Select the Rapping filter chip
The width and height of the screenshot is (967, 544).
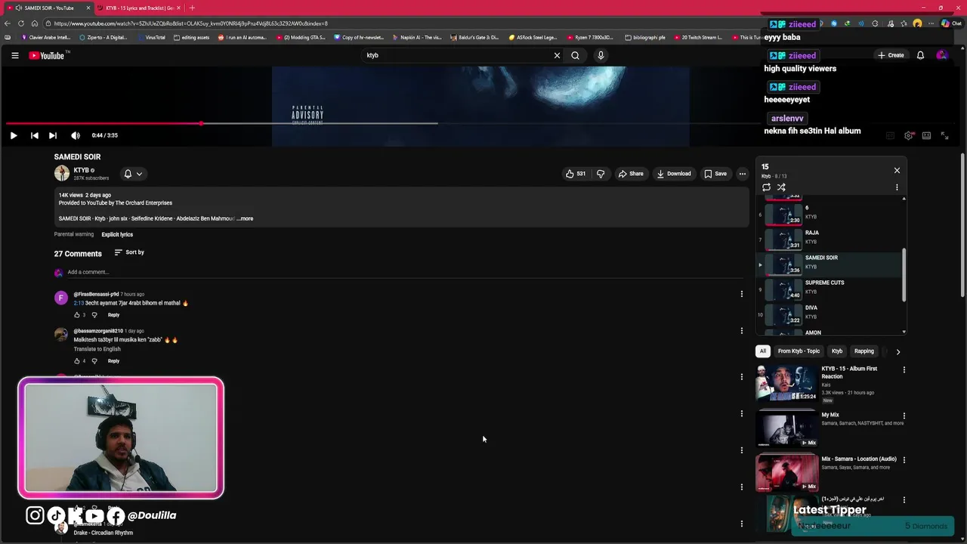pos(864,351)
